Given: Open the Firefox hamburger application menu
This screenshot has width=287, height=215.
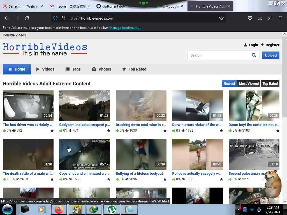Looking at the screenshot, I should [280, 18].
